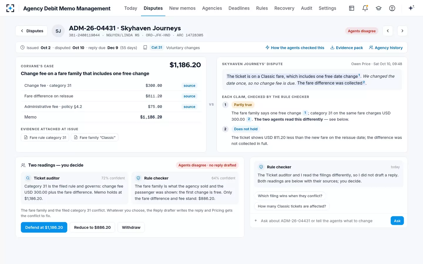Click the clock icon beside Issued
This screenshot has width=423, height=264.
coord(22,48)
